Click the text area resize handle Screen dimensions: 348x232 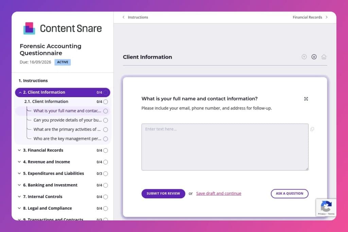307,169
